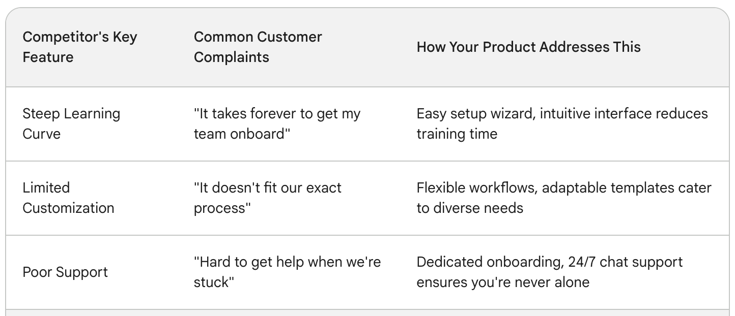This screenshot has height=316, width=735.
Task: Select the "It doesn't fit our exact process" cell
Action: pos(268,198)
